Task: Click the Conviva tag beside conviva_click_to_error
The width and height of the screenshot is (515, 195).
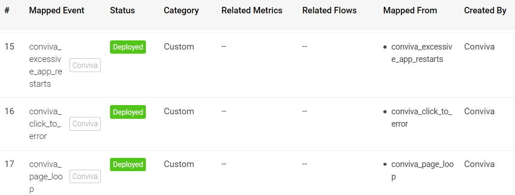Action: (x=85, y=124)
